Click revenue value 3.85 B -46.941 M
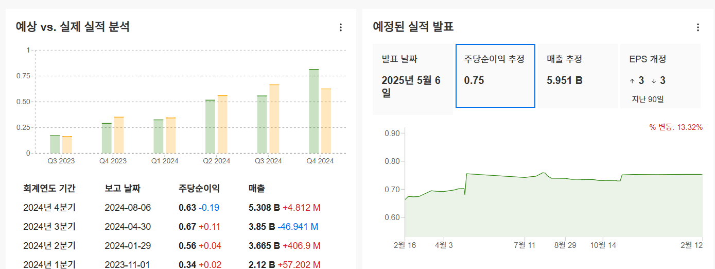The height and width of the screenshot is (269, 715). tap(283, 227)
